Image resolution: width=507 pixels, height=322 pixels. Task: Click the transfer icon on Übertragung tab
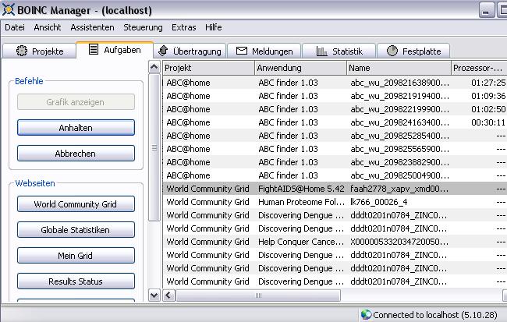coord(163,51)
